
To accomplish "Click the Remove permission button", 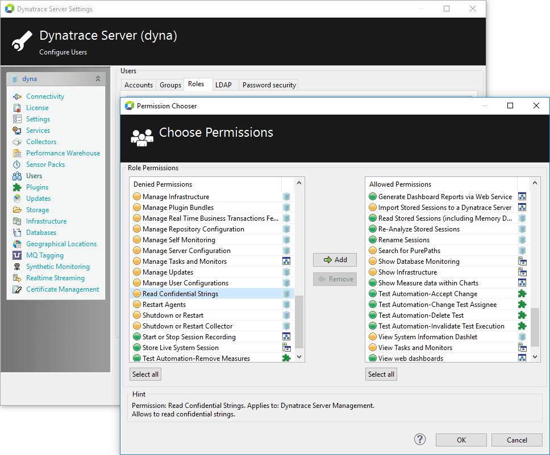I will click(x=335, y=279).
